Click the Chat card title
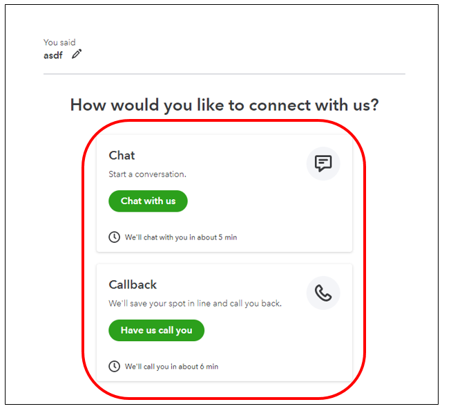This screenshot has width=451, height=411. [x=122, y=156]
